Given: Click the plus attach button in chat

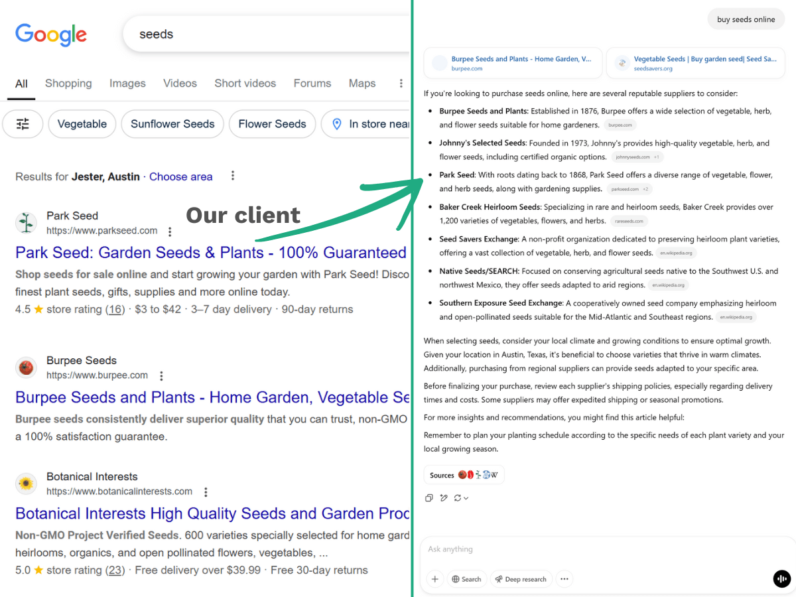Looking at the screenshot, I should 434,579.
